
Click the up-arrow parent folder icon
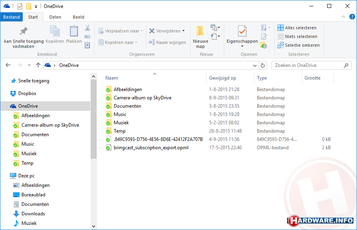38,65
